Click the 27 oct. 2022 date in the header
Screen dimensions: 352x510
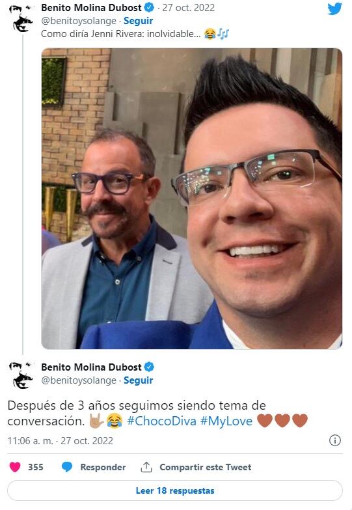189,7
